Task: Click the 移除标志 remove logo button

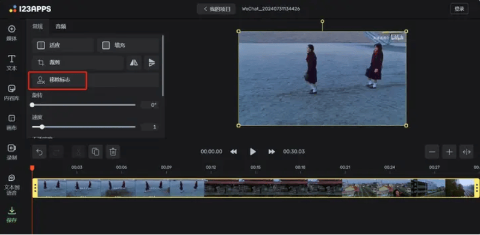Action: pos(58,80)
